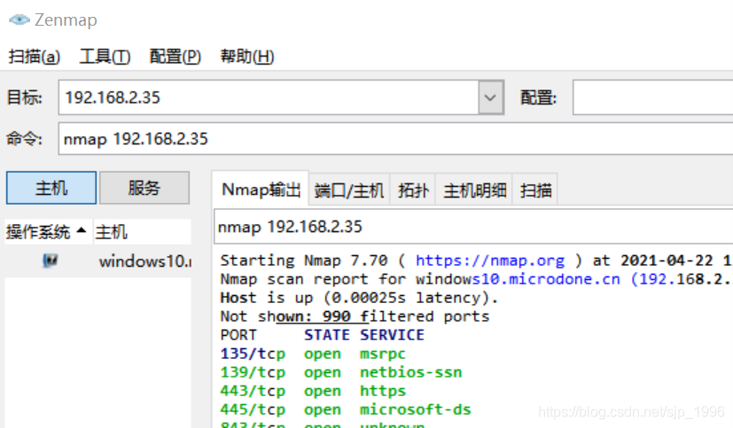733x428 pixels.
Task: Click the msrpc service text
Action: click(x=382, y=354)
